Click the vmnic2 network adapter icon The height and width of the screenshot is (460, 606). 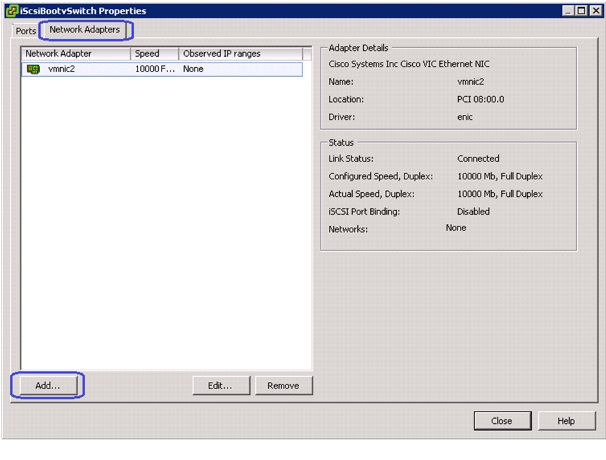[x=33, y=69]
